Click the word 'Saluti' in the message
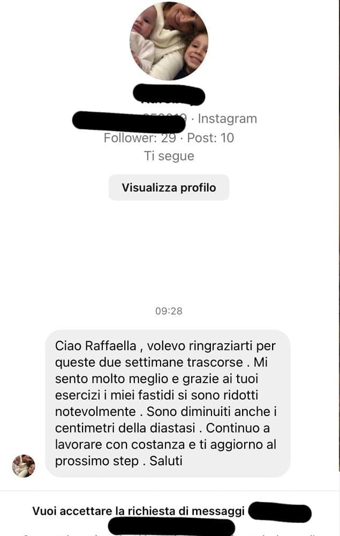Viewport: 340px width, 536px height. (x=166, y=461)
